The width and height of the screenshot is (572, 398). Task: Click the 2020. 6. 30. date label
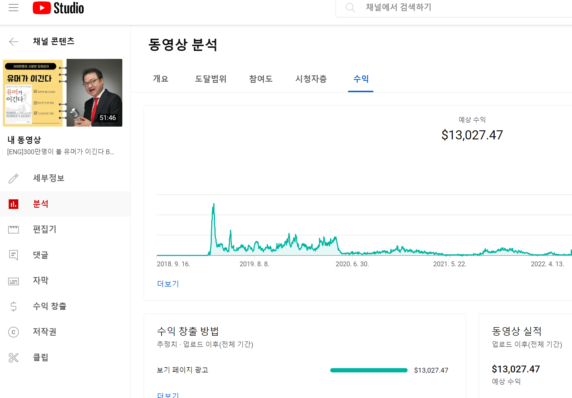coord(352,264)
